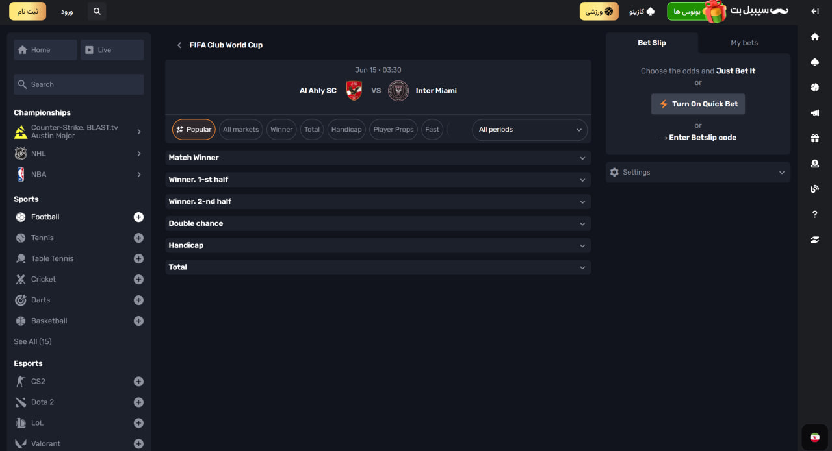This screenshot has width=832, height=451.
Task: Click the magnifier icon in top bar
Action: pos(97,12)
